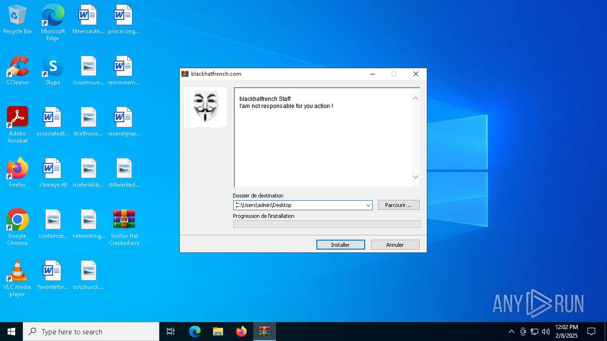Screen dimensions: 607x341
Task: Open Adobe Acrobat desktop shortcut
Action: [x=18, y=125]
